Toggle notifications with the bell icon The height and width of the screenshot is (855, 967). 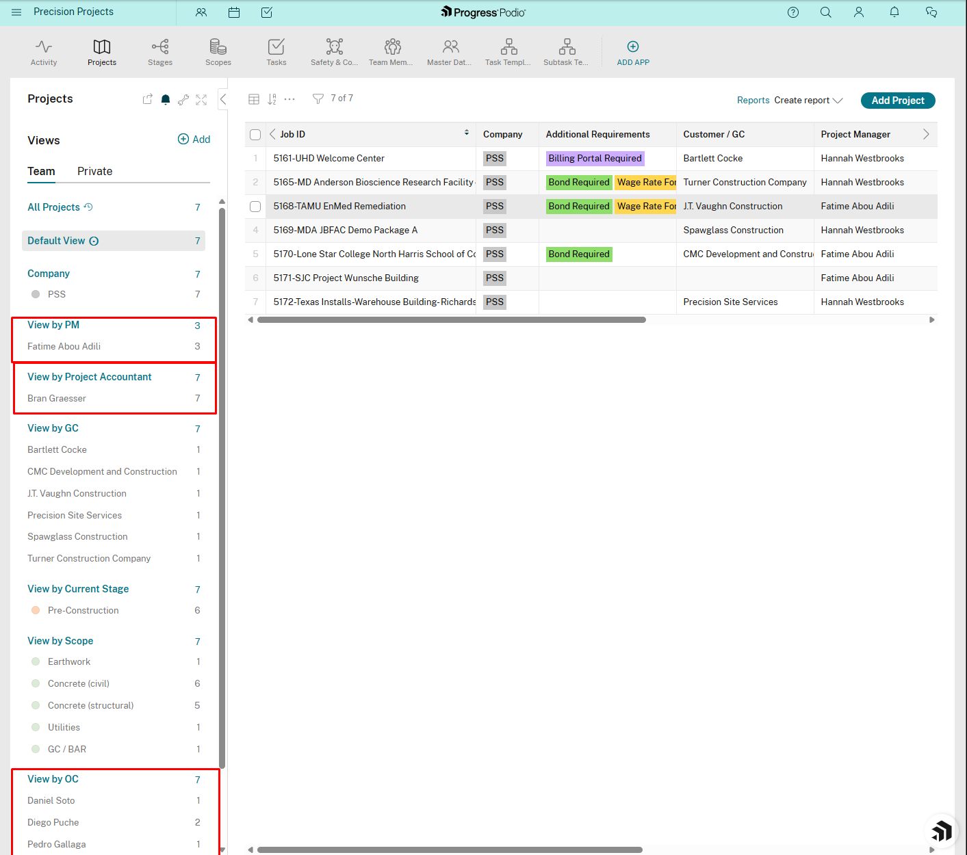pyautogui.click(x=165, y=99)
